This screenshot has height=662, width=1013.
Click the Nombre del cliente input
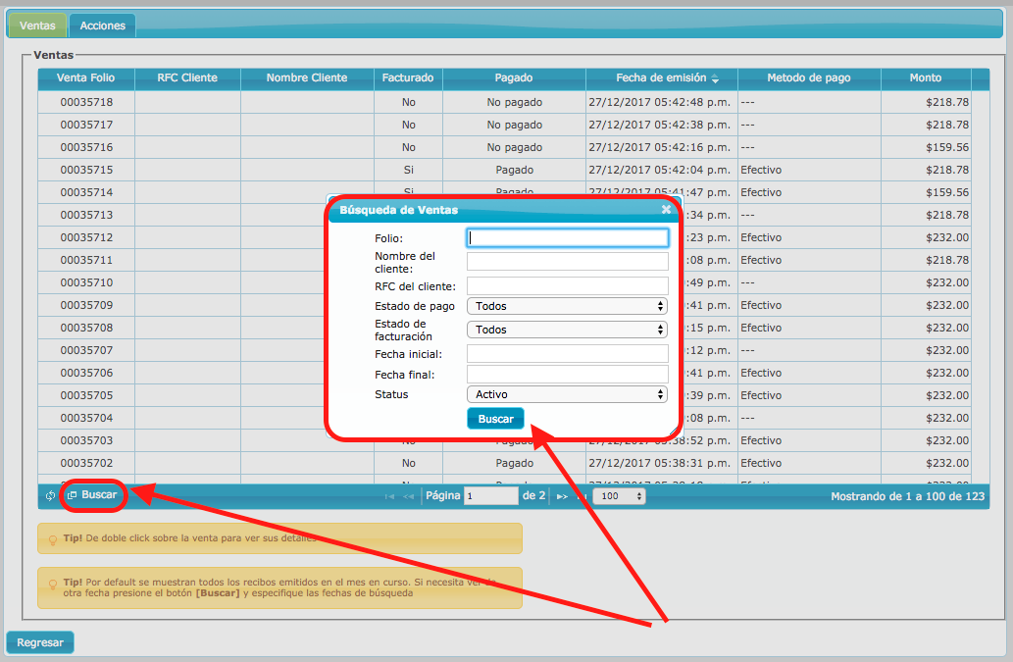coord(567,261)
